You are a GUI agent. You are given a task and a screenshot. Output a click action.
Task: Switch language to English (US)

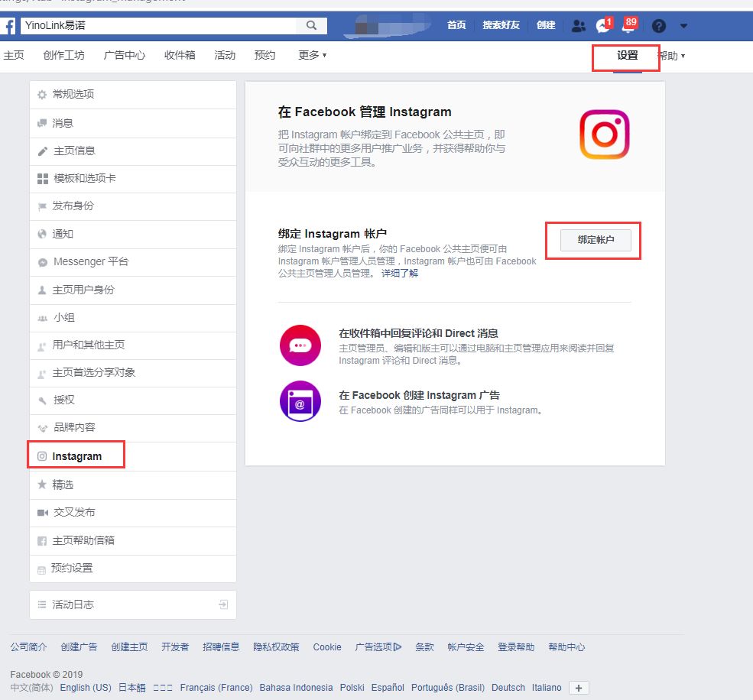[x=86, y=688]
